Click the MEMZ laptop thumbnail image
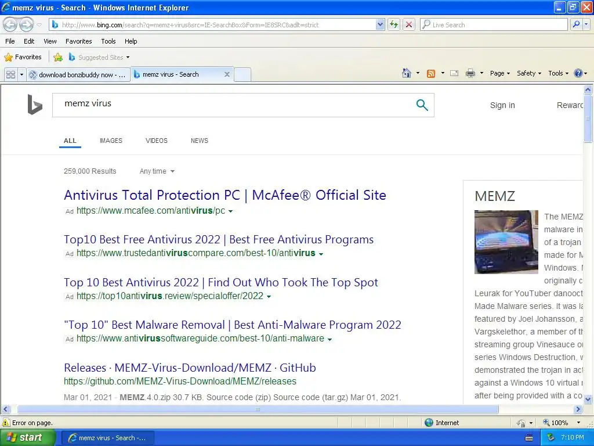This screenshot has width=594, height=446. [506, 242]
